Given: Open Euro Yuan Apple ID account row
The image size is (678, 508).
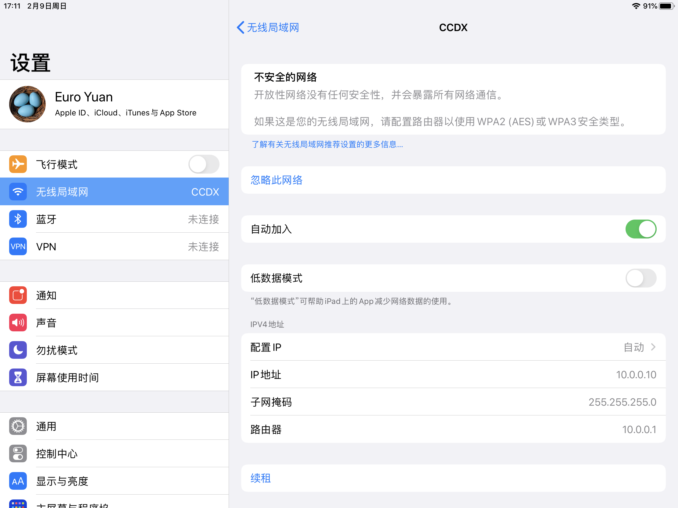Looking at the screenshot, I should tap(126, 104).
